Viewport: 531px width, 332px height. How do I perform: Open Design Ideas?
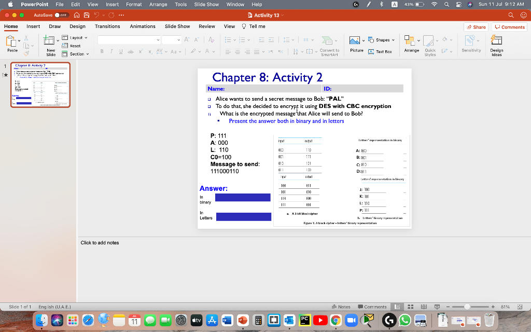pyautogui.click(x=496, y=45)
